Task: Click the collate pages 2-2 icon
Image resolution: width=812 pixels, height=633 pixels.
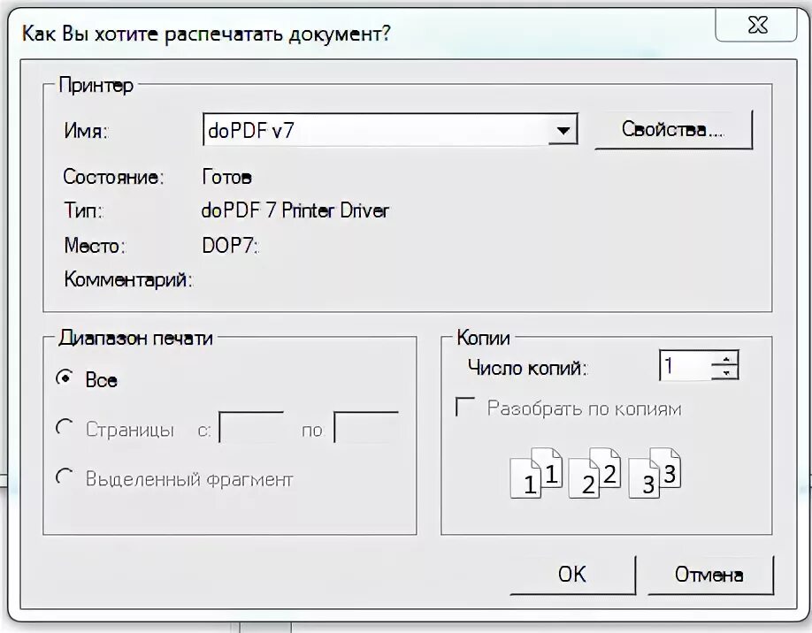Action: click(x=594, y=473)
